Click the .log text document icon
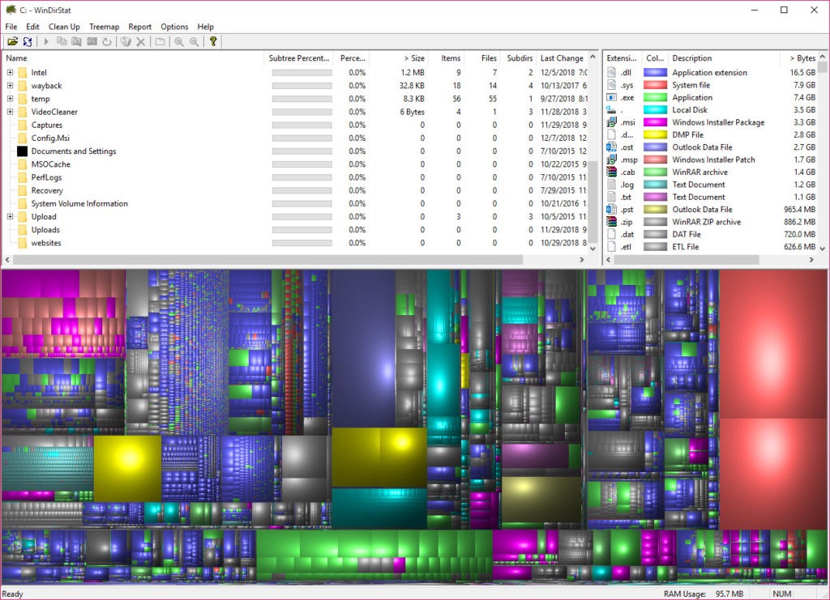Image resolution: width=830 pixels, height=600 pixels. (611, 185)
